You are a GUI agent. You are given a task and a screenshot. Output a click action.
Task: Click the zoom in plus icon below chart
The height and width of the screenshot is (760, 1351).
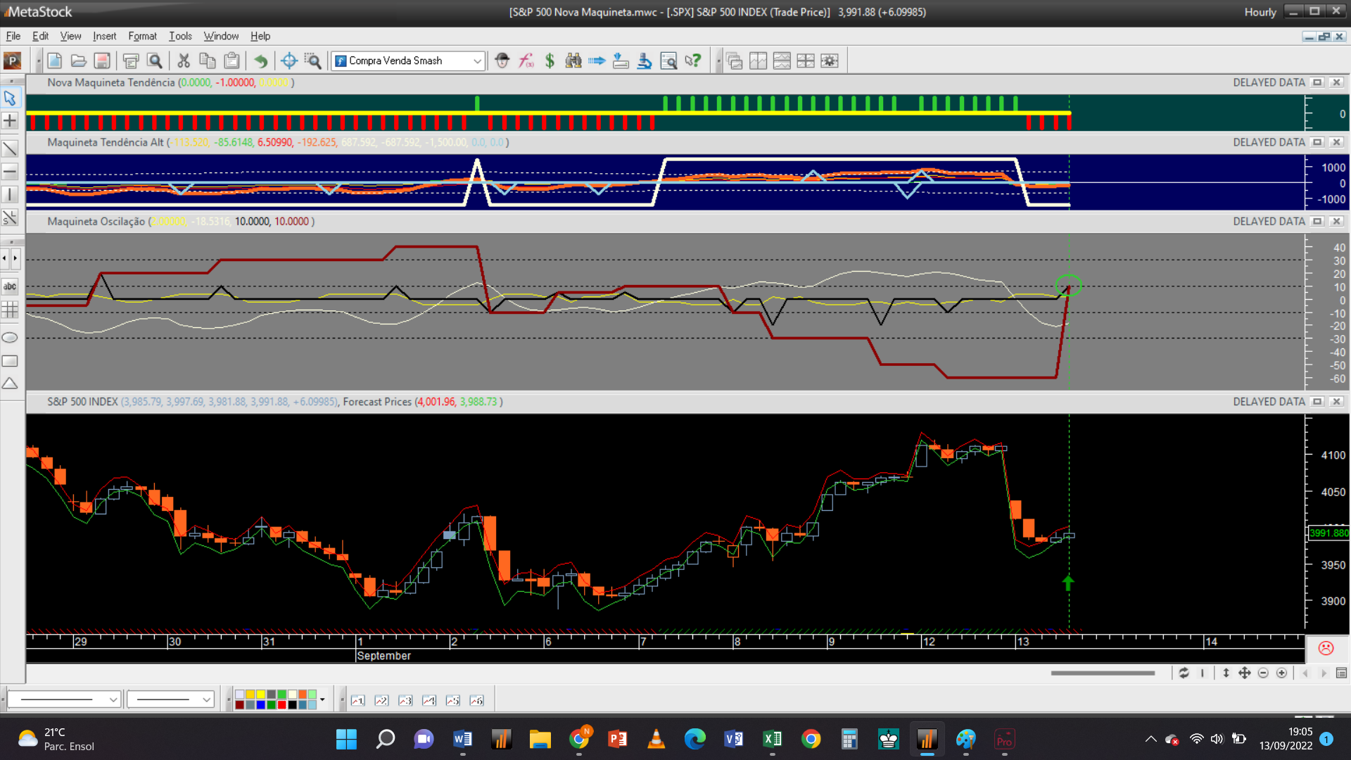point(1282,673)
